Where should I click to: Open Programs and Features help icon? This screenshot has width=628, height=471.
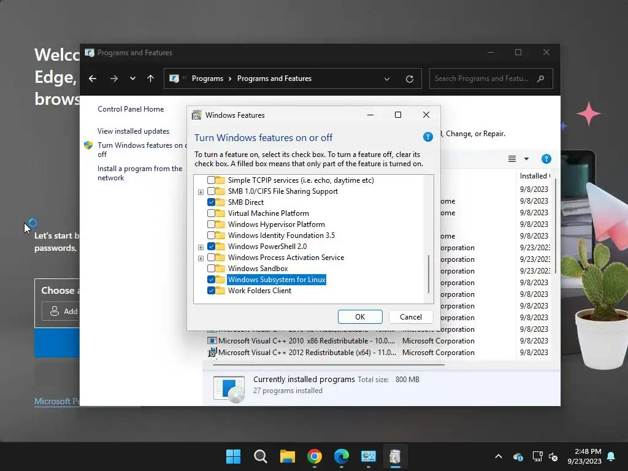point(546,159)
